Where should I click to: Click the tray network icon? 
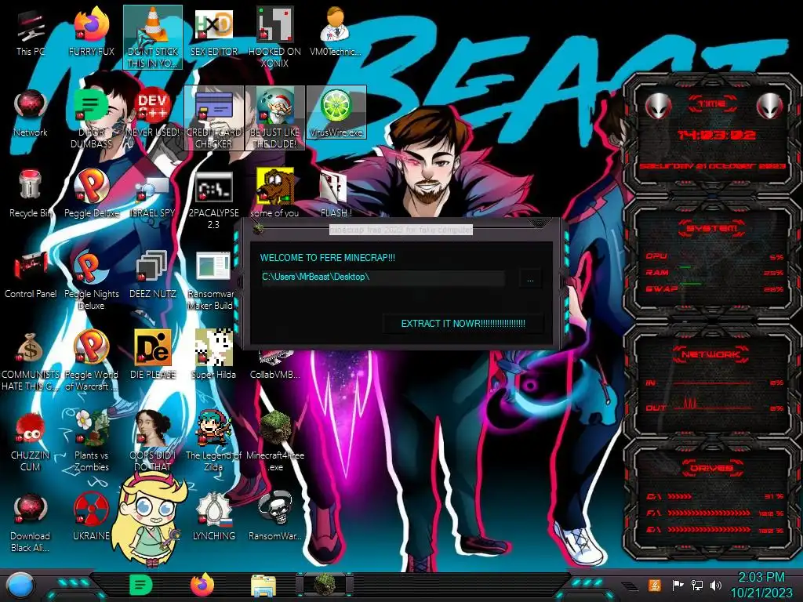[x=697, y=585]
